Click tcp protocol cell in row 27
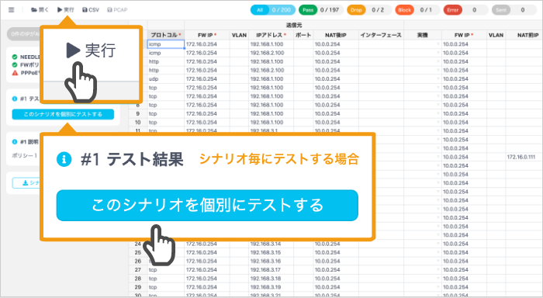Image resolution: width=543 pixels, height=298 pixels. pyautogui.click(x=166, y=270)
